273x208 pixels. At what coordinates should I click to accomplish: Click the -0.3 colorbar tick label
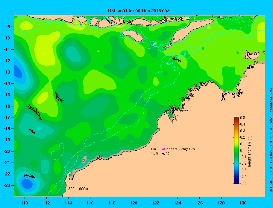(x=243, y=170)
